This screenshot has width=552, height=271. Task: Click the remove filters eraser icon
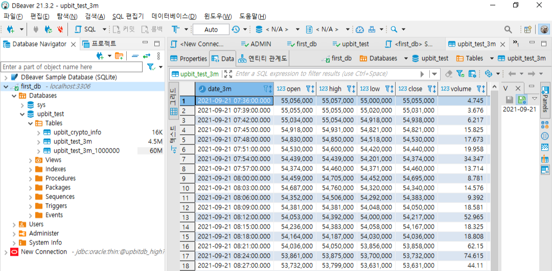449,74
